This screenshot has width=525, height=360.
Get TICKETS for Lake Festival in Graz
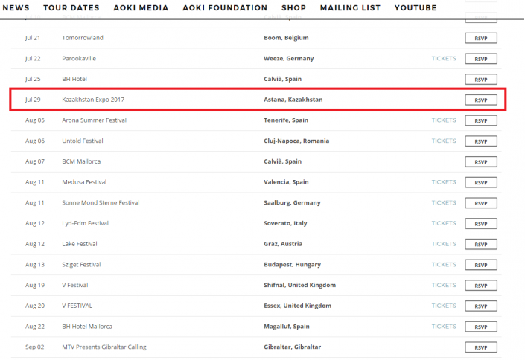coord(444,244)
